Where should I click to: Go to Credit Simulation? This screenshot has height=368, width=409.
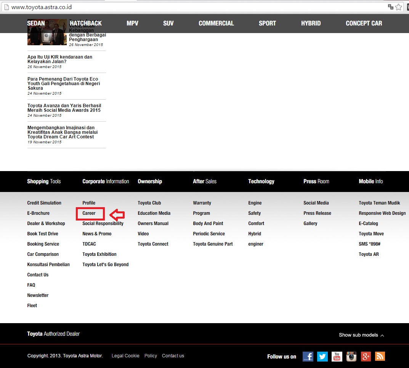[x=44, y=203]
